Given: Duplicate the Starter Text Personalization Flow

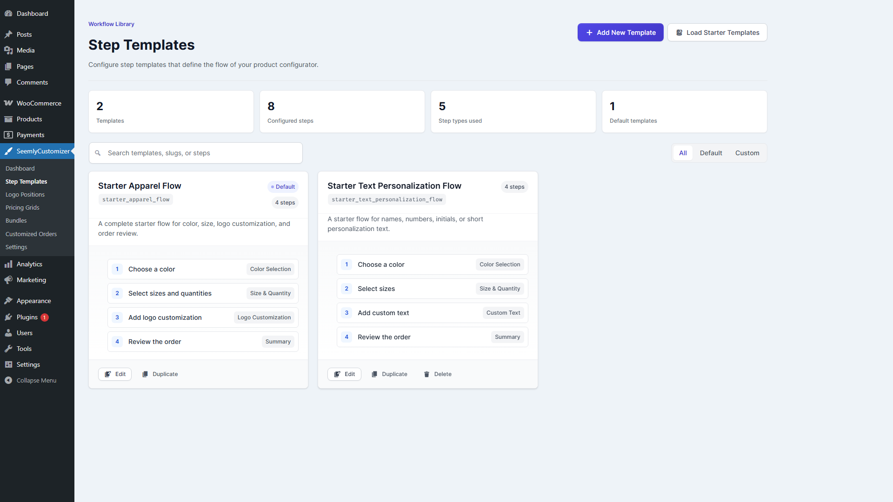Looking at the screenshot, I should click(389, 374).
